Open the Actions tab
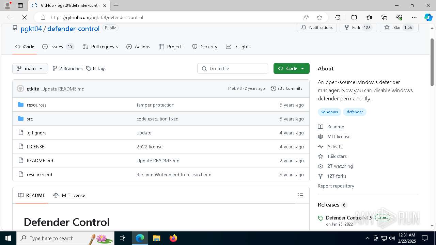Viewport: 436px width, 245px height. tap(138, 47)
